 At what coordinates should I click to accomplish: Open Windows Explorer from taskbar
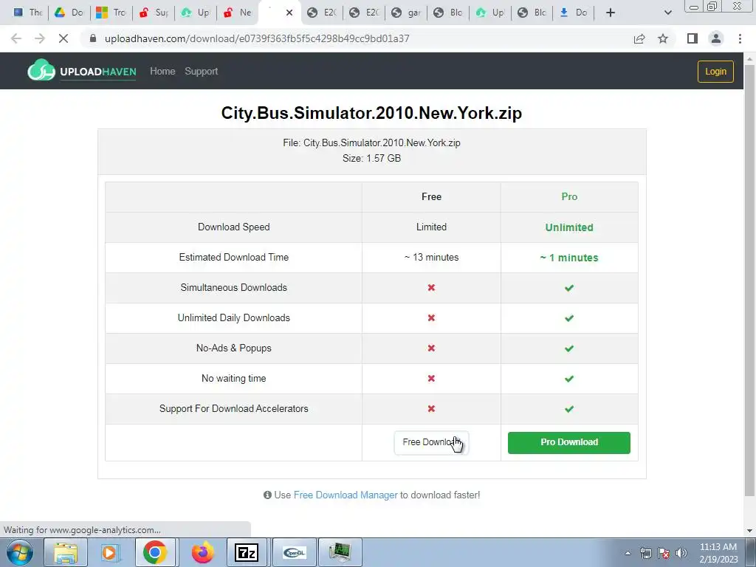click(66, 552)
